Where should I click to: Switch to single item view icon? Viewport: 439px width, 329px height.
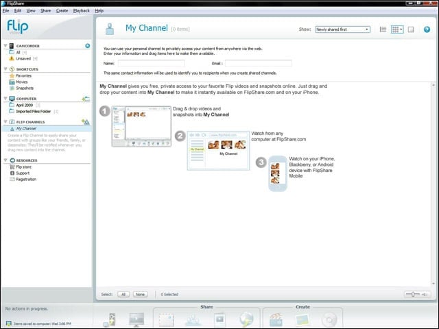(411, 29)
